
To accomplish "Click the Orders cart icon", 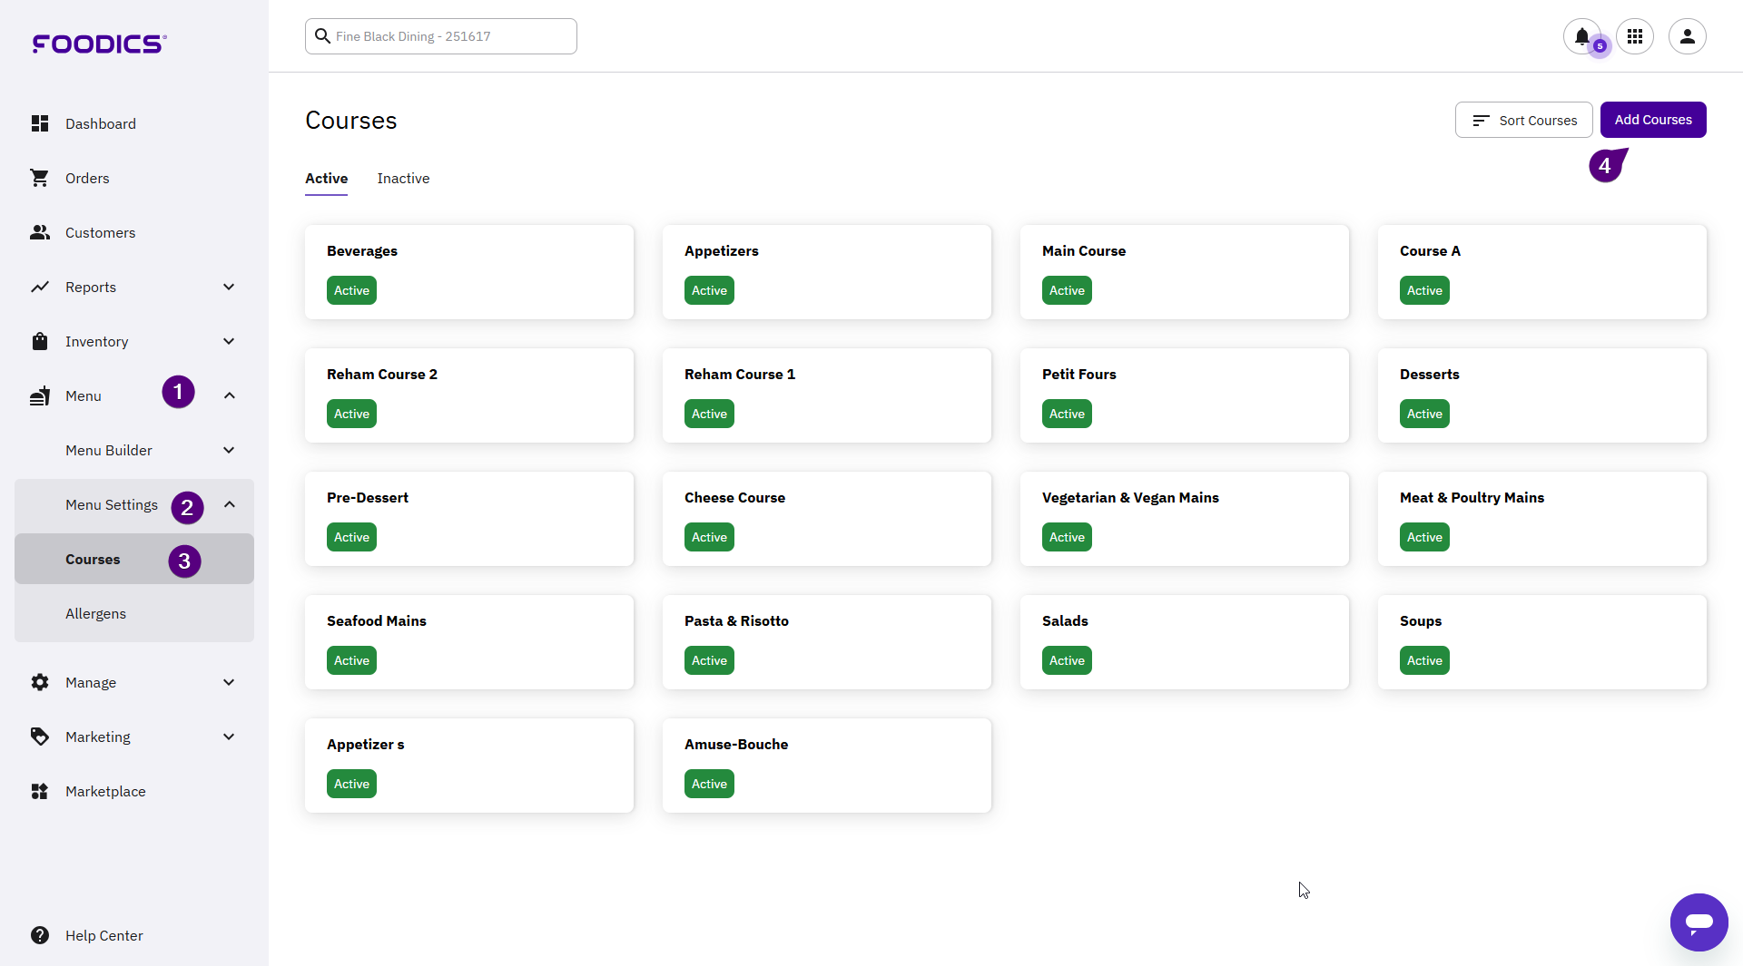I will 40,178.
